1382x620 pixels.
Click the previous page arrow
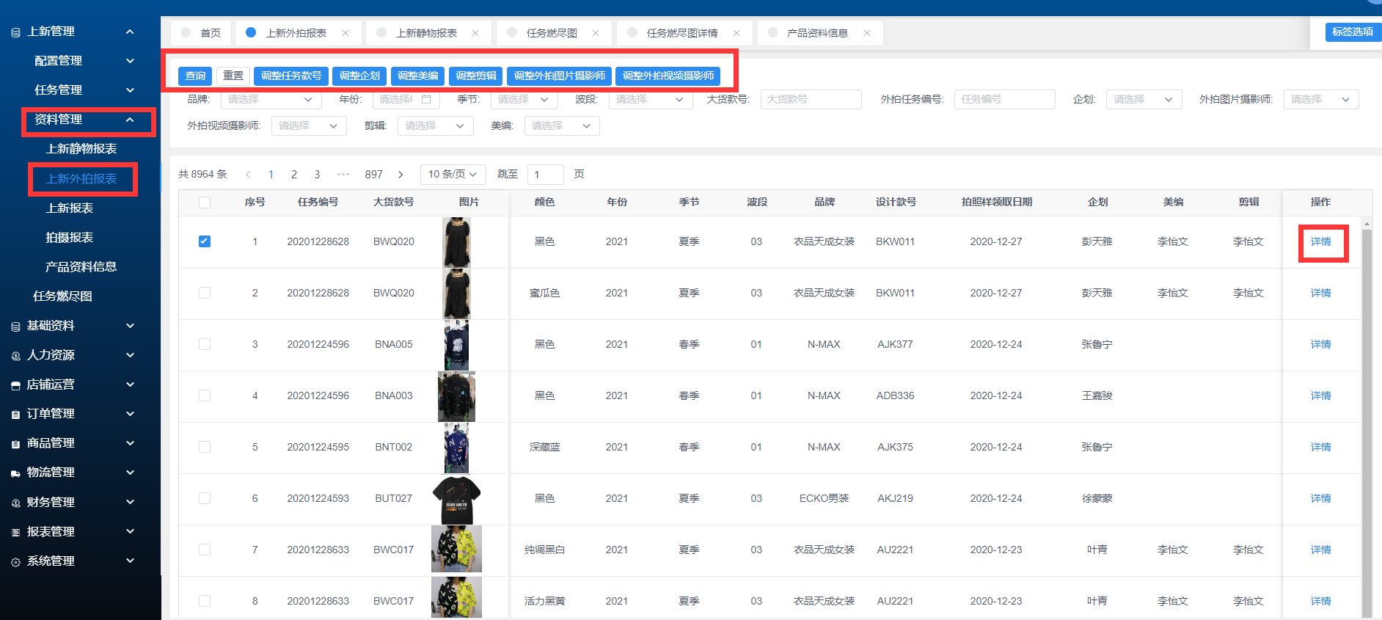248,175
